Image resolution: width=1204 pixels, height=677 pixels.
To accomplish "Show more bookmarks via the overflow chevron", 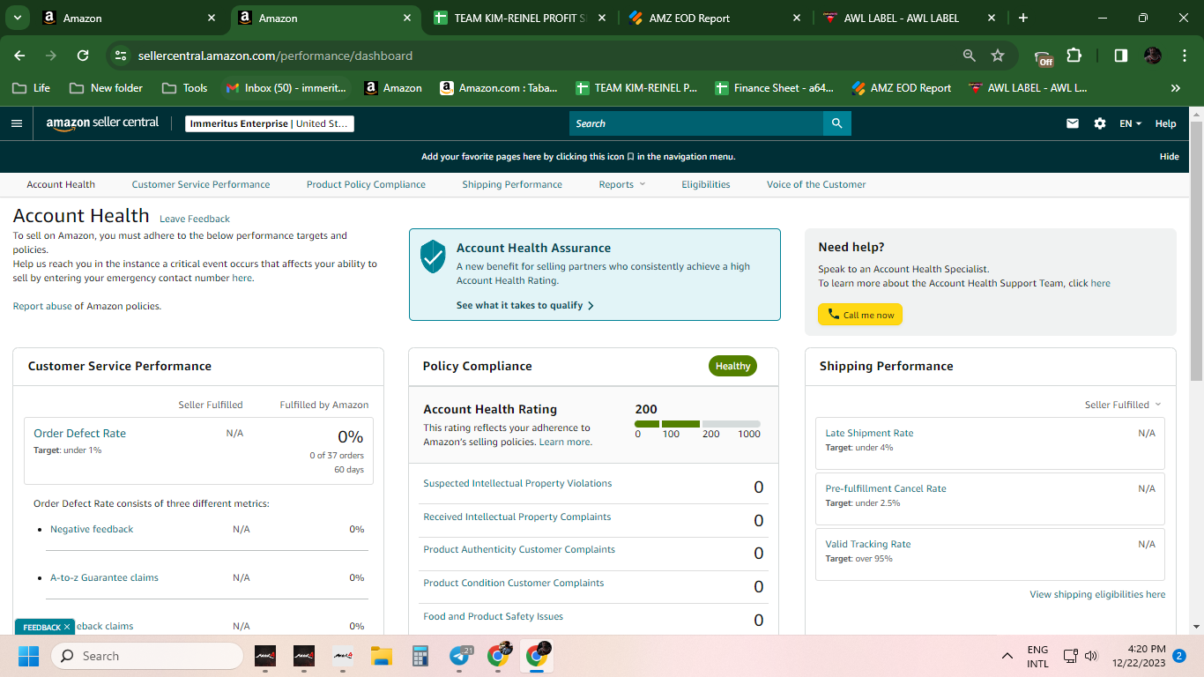I will click(x=1176, y=88).
